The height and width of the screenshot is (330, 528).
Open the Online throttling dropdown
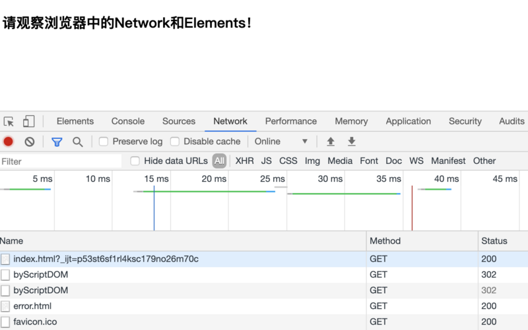coord(281,142)
